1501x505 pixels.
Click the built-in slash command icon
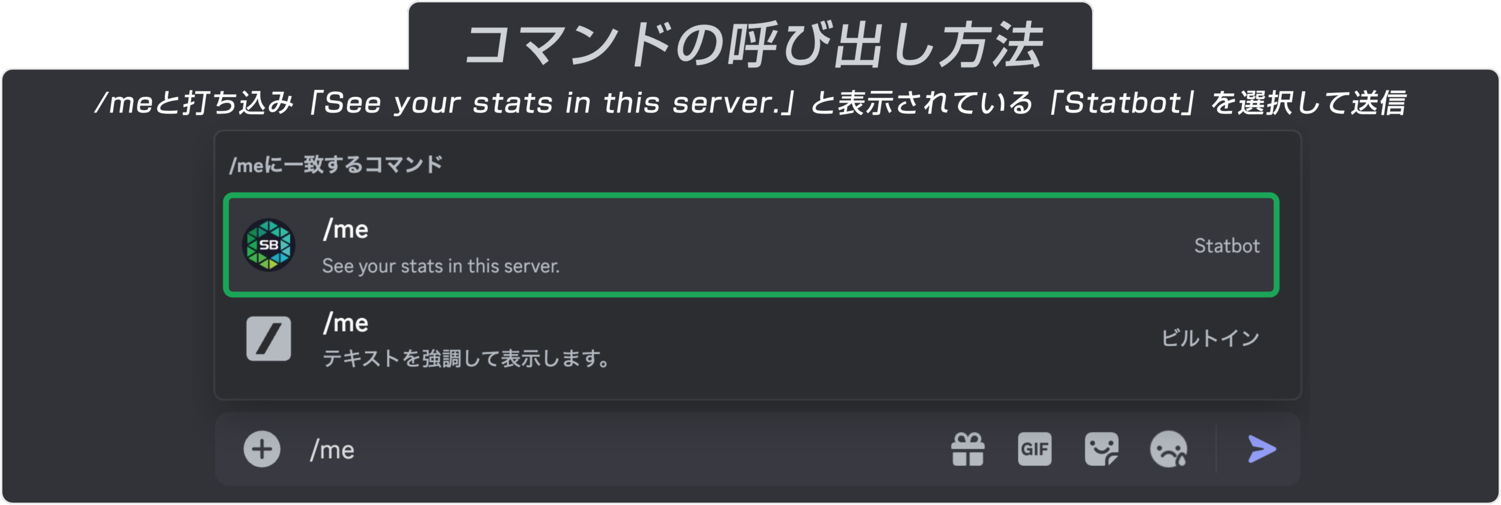click(x=269, y=339)
